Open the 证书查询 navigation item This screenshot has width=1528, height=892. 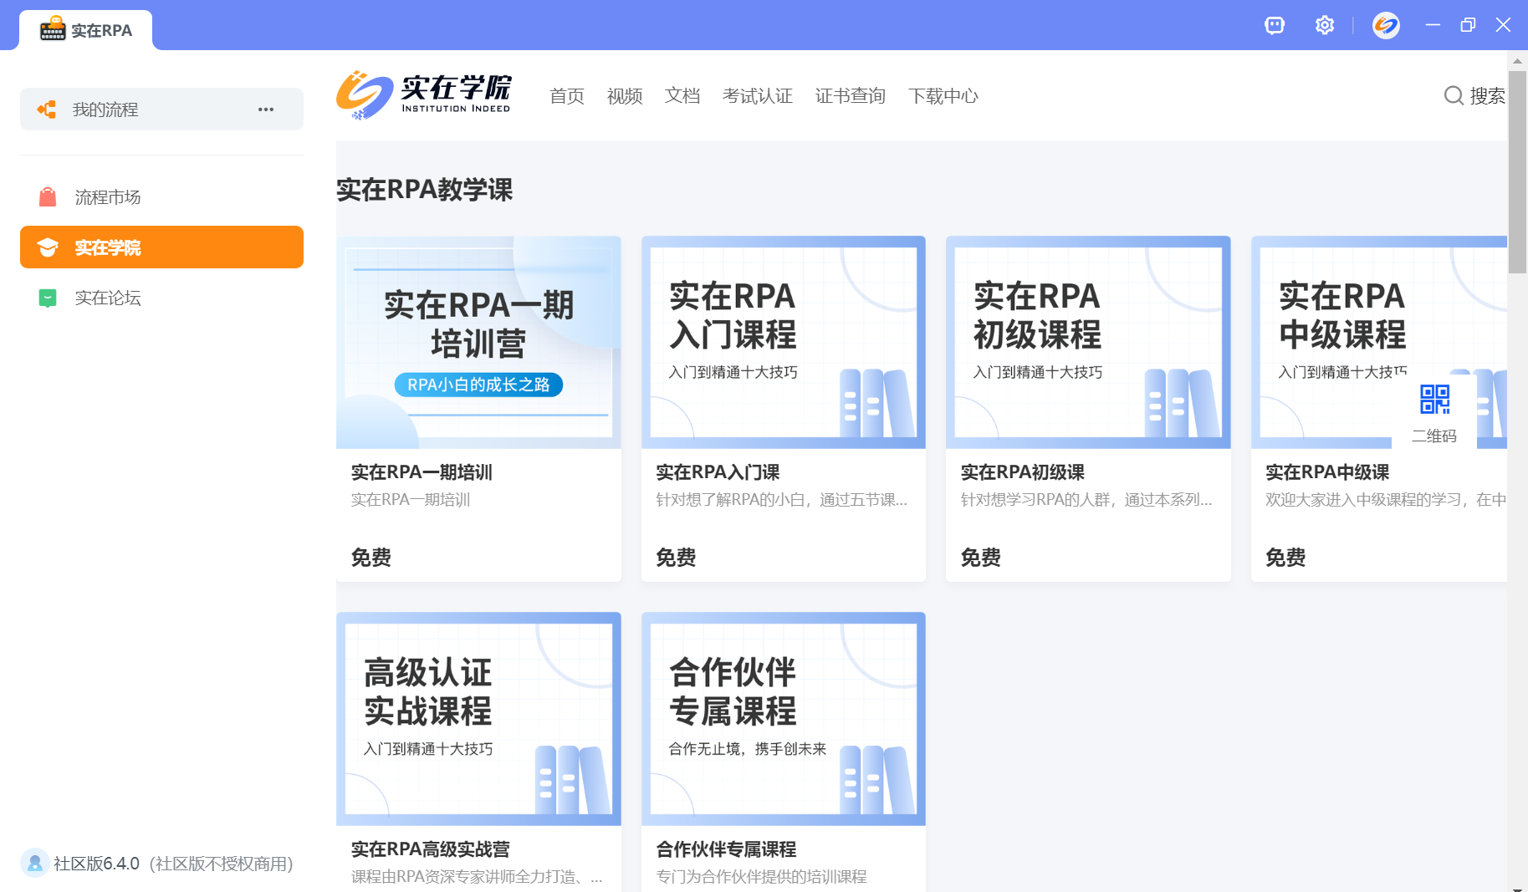(851, 96)
